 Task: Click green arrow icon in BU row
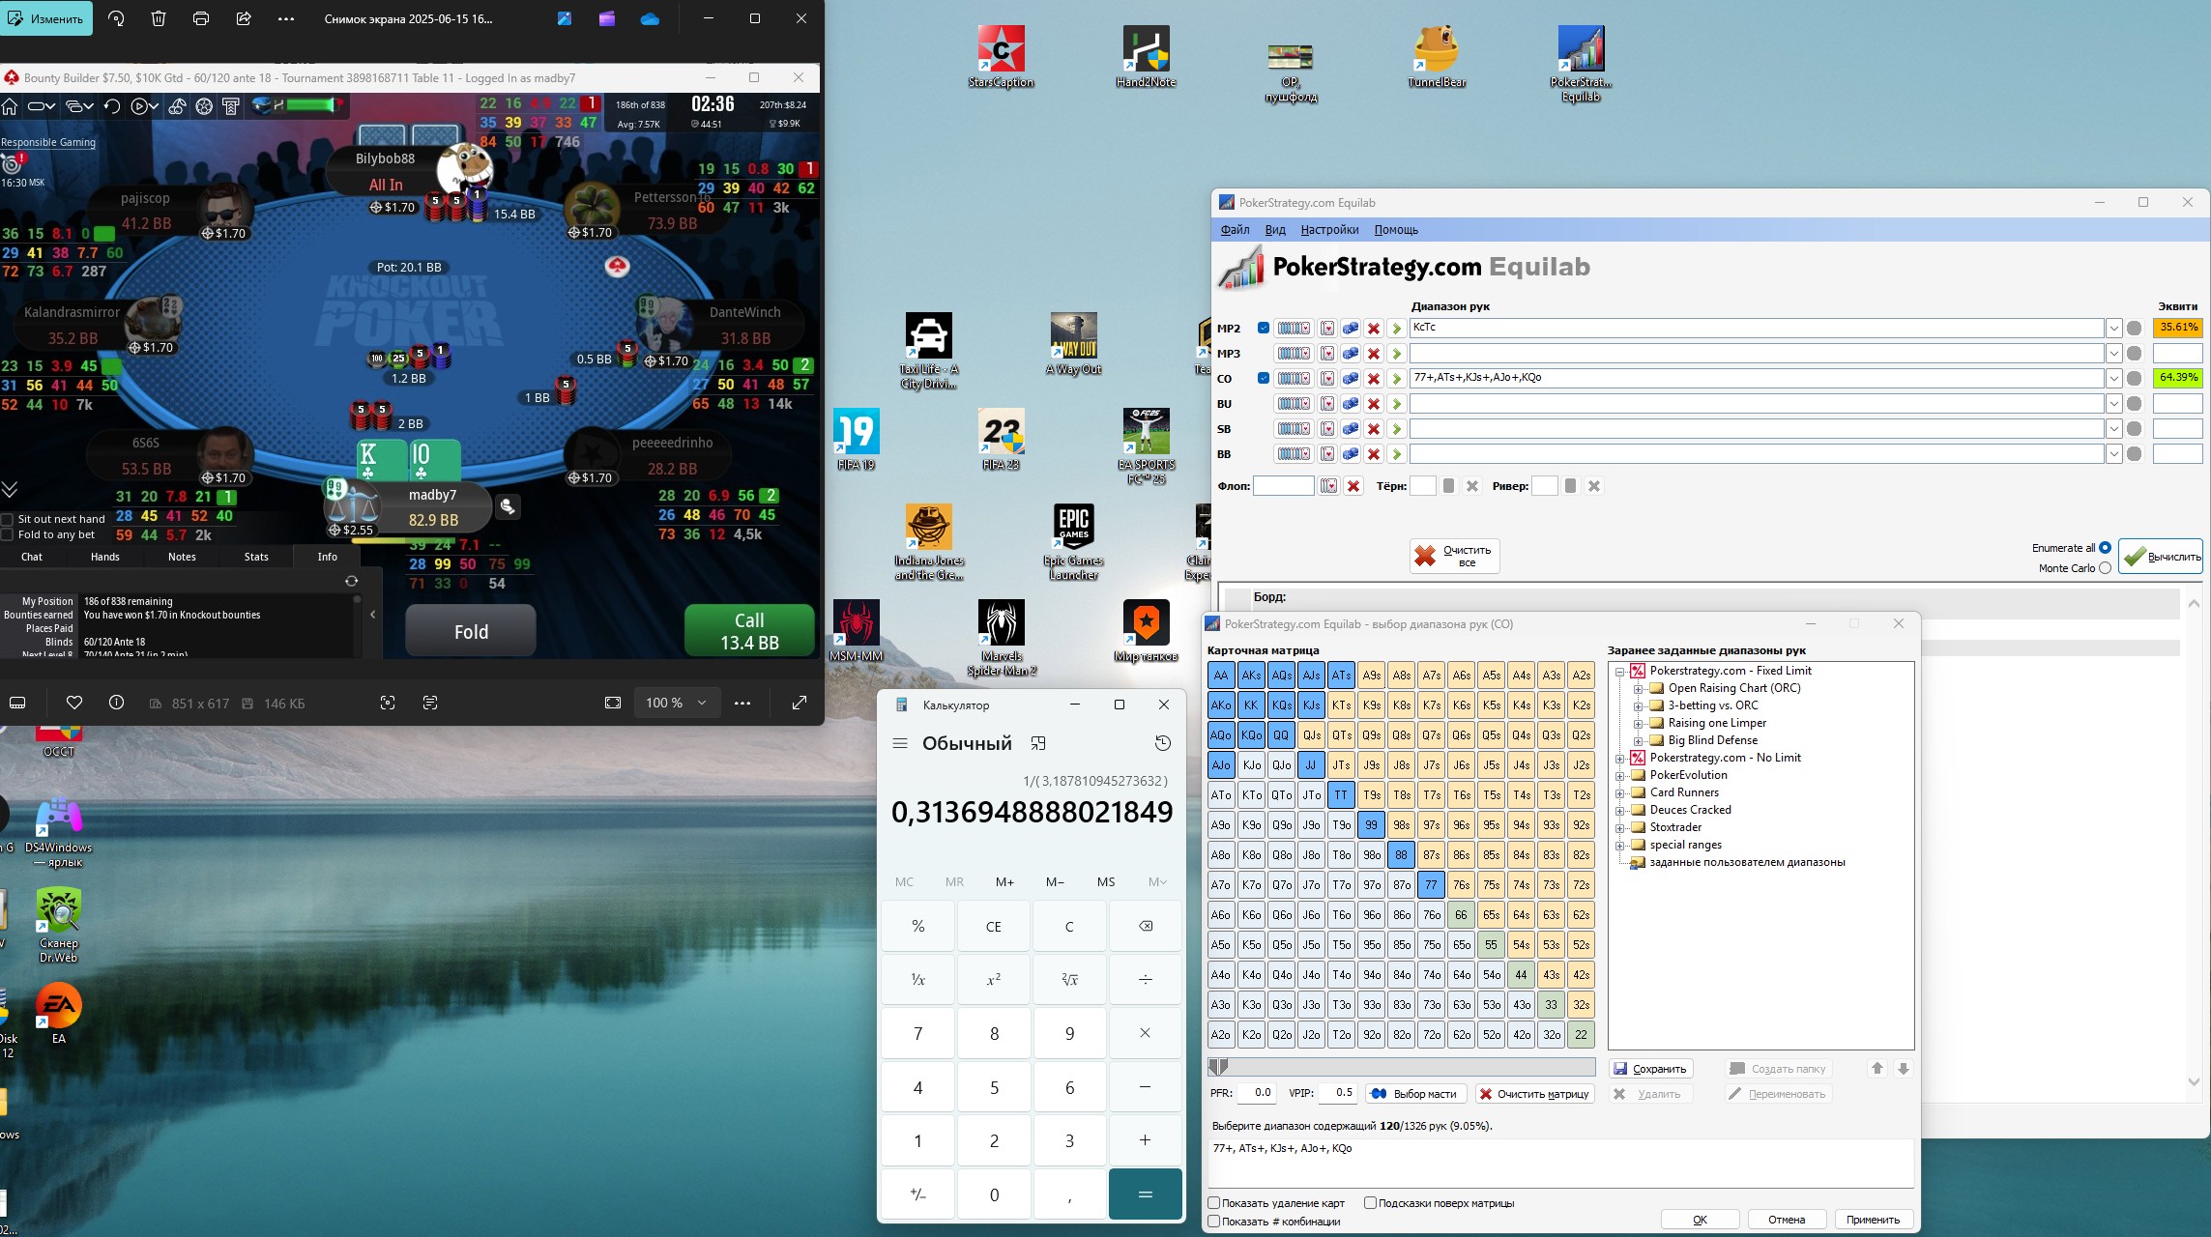click(1396, 404)
